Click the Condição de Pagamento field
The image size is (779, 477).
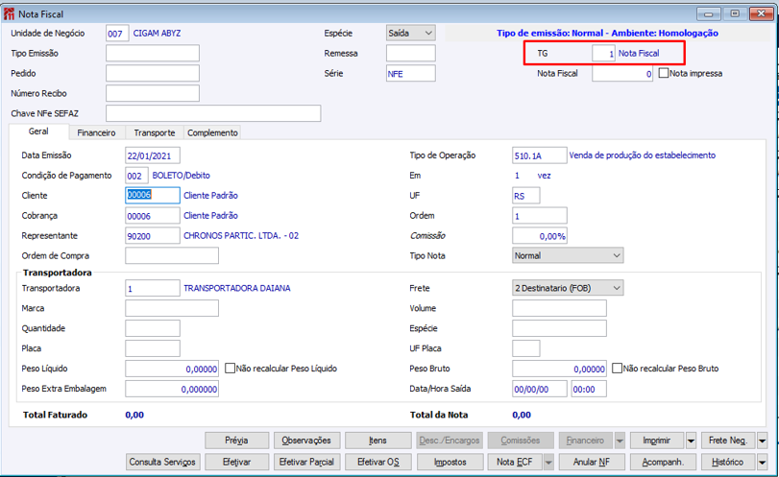point(136,176)
